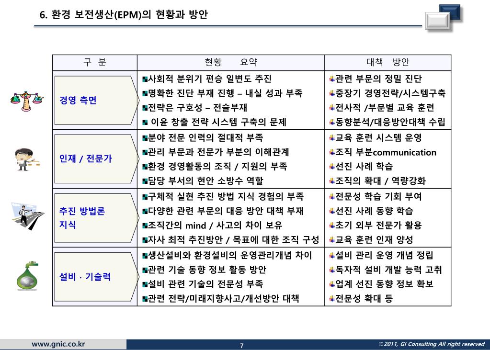Screen dimensions: 490x350
Task: Click the man pointing at road icon
Action: pyautogui.click(x=27, y=216)
